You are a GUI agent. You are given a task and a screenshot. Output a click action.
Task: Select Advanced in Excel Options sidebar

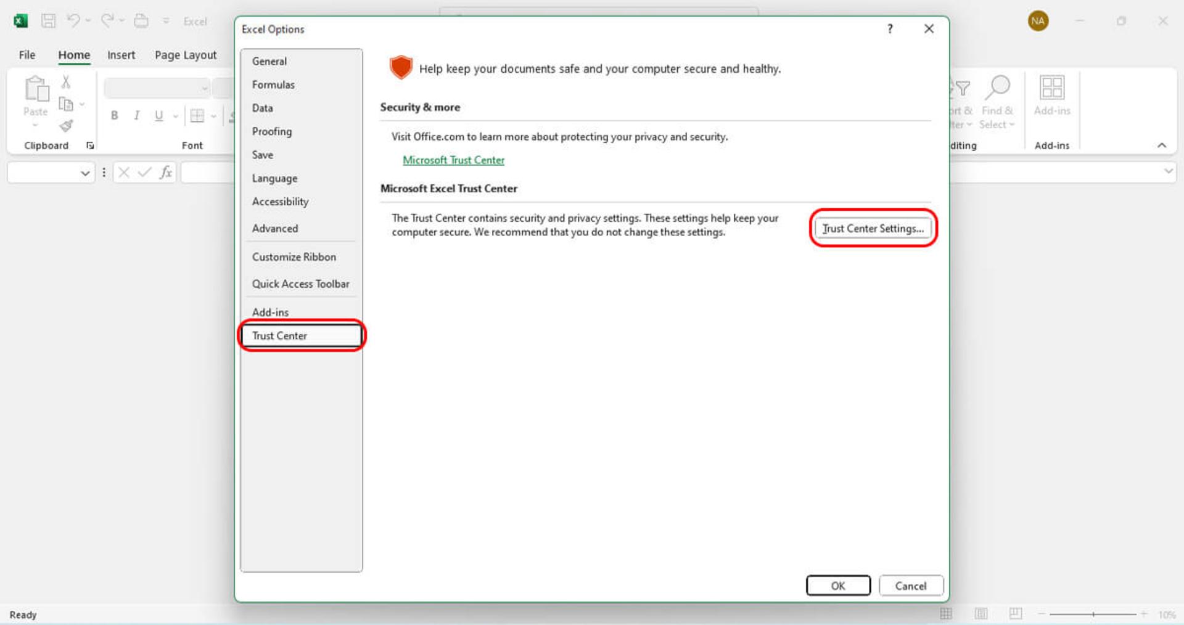(275, 228)
